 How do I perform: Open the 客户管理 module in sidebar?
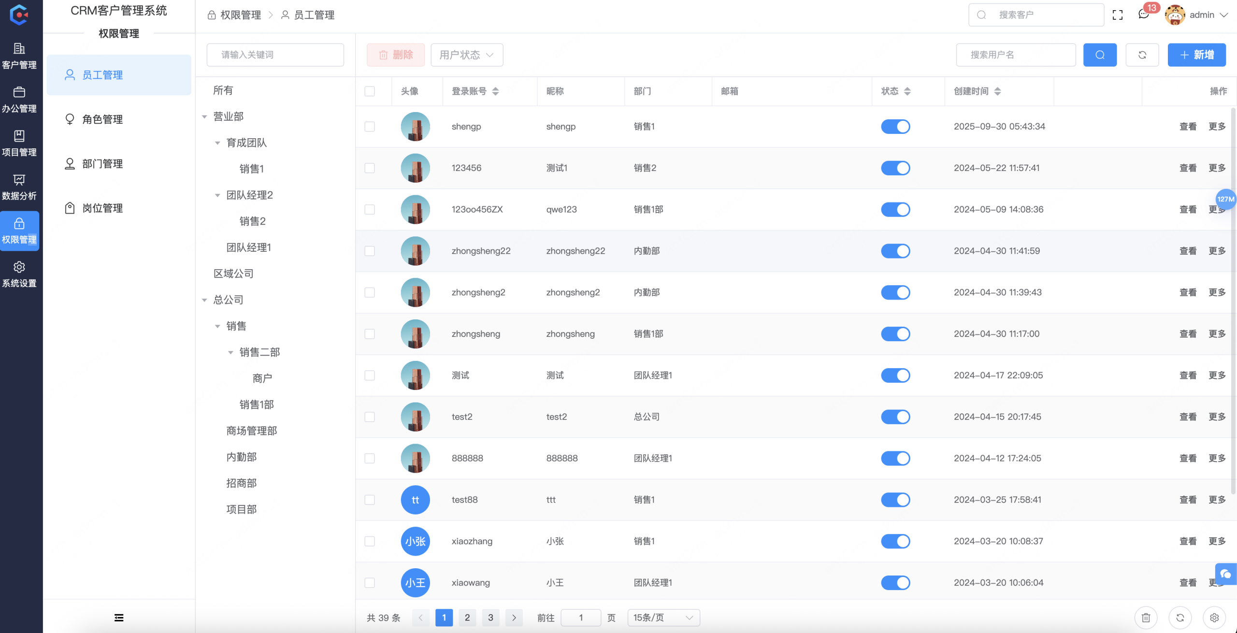coord(19,55)
